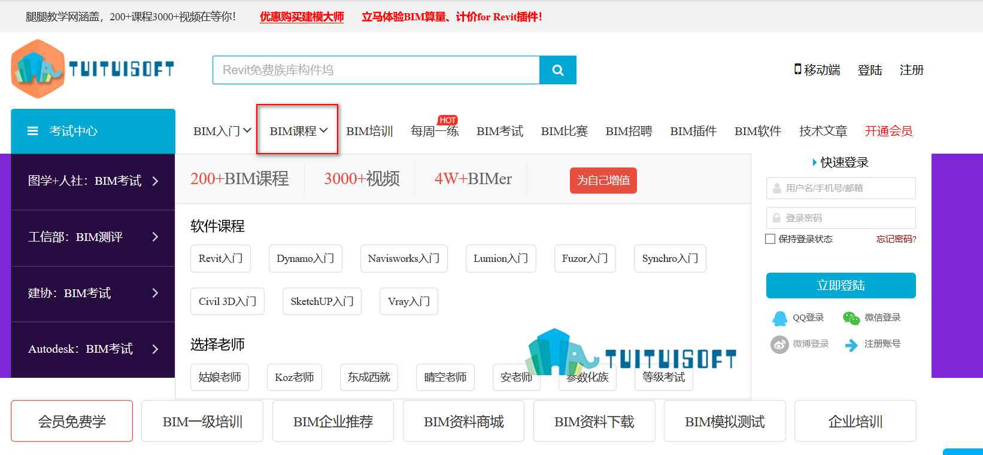
Task: Open the 会员免费学 tile
Action: tap(72, 422)
